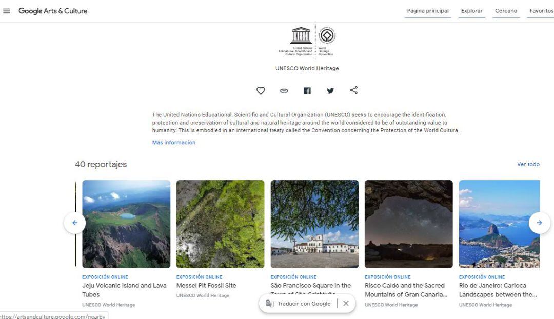Open Favoritos tab
This screenshot has height=319, width=554.
pos(541,11)
